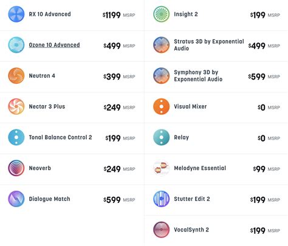
Task: Click the purple Dialogue Match icon
Action: [16, 199]
